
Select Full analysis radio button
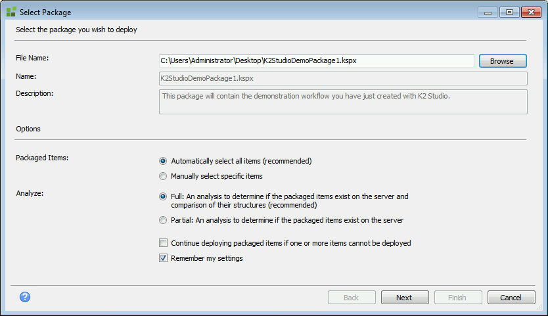tap(163, 196)
